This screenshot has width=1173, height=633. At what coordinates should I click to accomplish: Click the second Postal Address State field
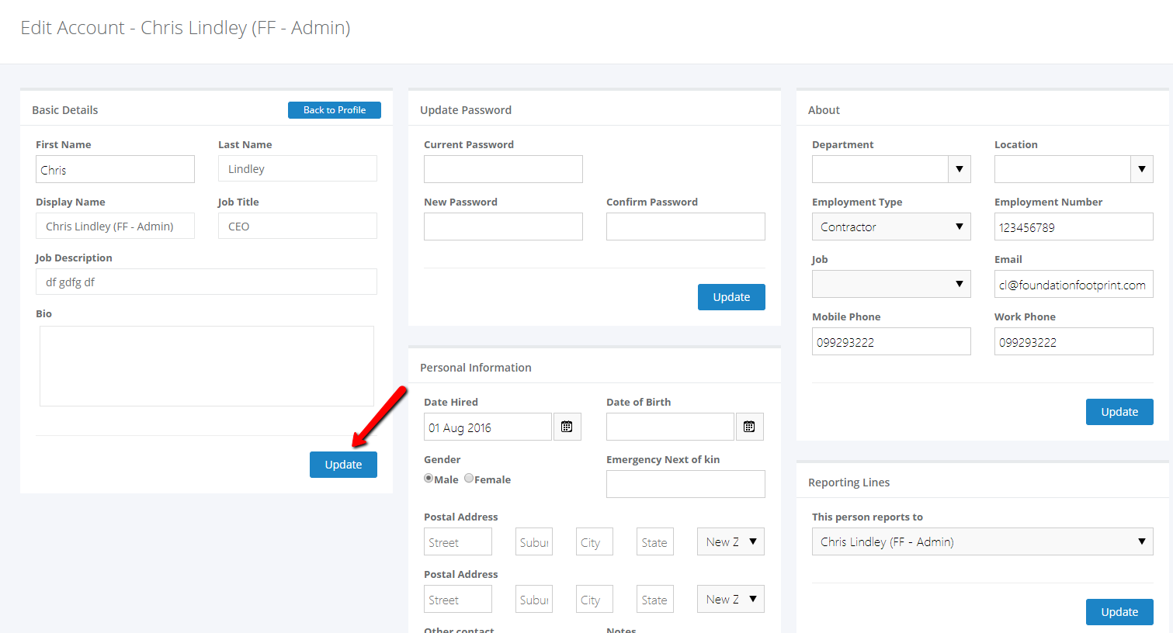click(x=655, y=599)
